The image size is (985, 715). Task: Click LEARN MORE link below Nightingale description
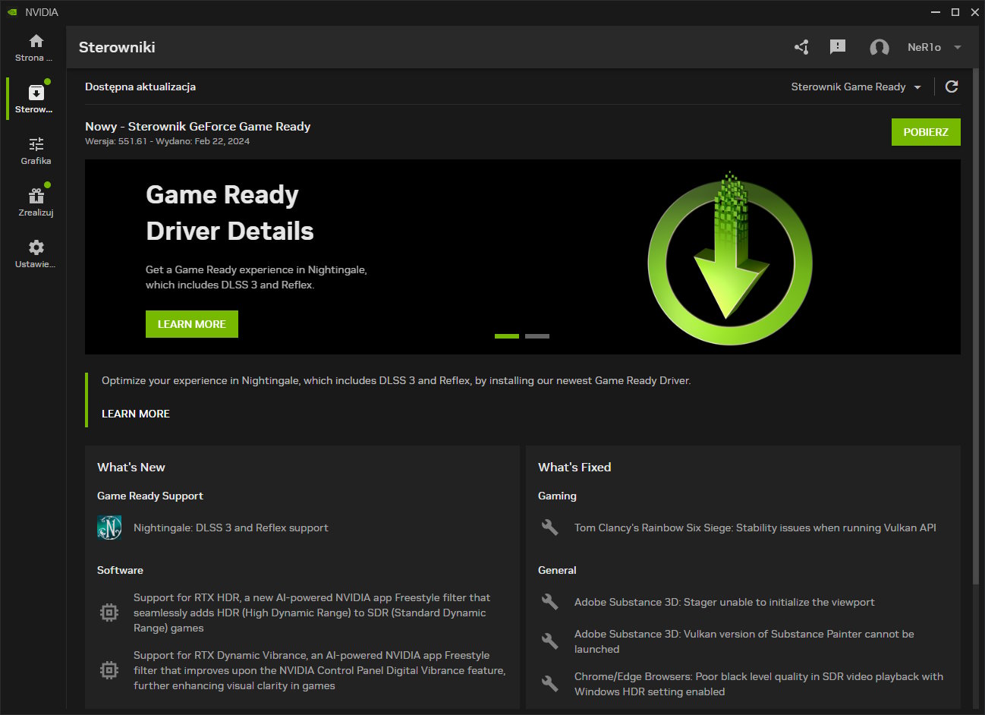136,414
